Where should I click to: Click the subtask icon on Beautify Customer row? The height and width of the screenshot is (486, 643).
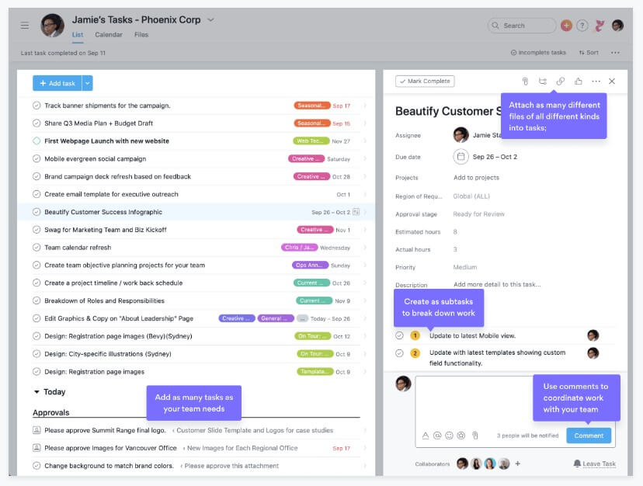[356, 212]
